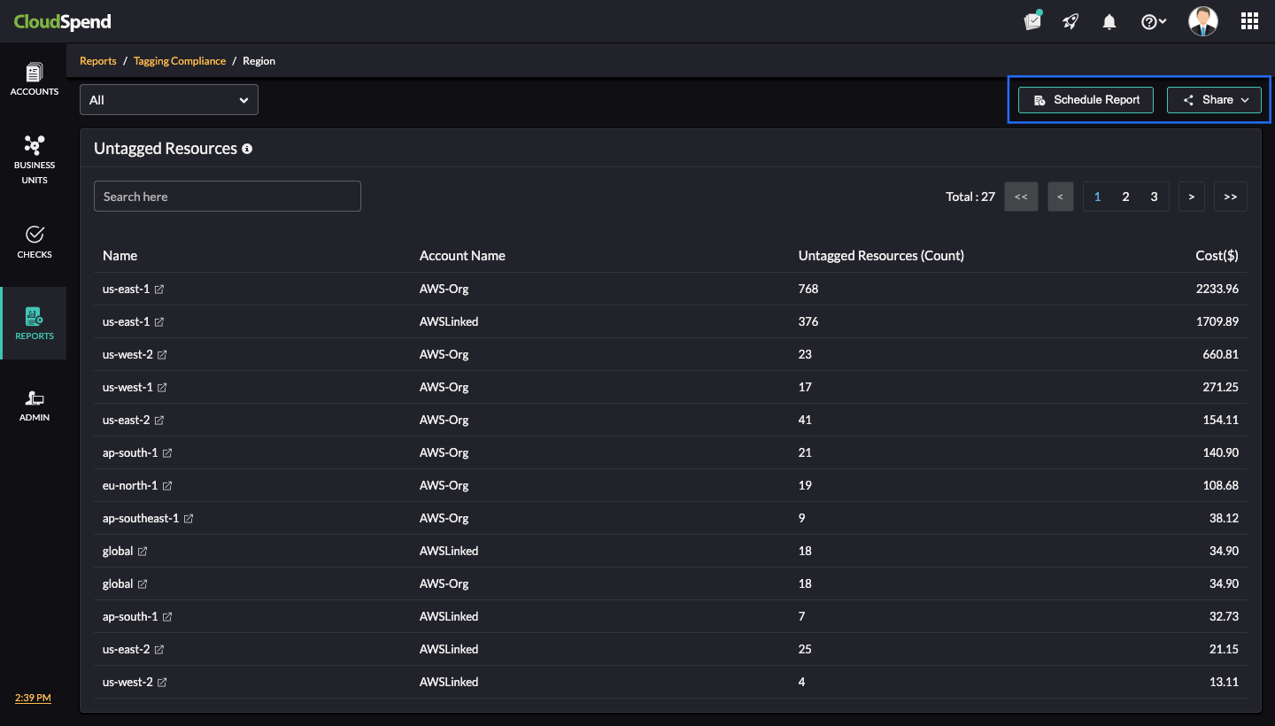
Task: Expand the Share dropdown
Action: tap(1214, 99)
